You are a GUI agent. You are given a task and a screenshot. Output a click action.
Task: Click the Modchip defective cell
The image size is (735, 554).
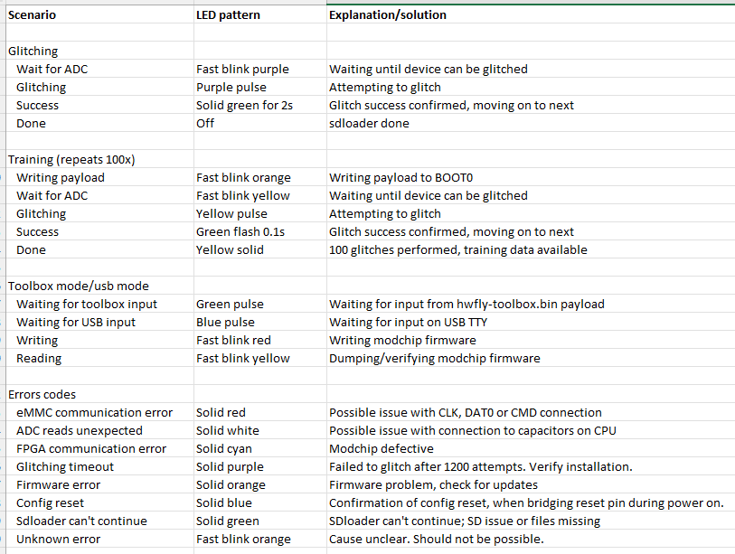coord(531,448)
